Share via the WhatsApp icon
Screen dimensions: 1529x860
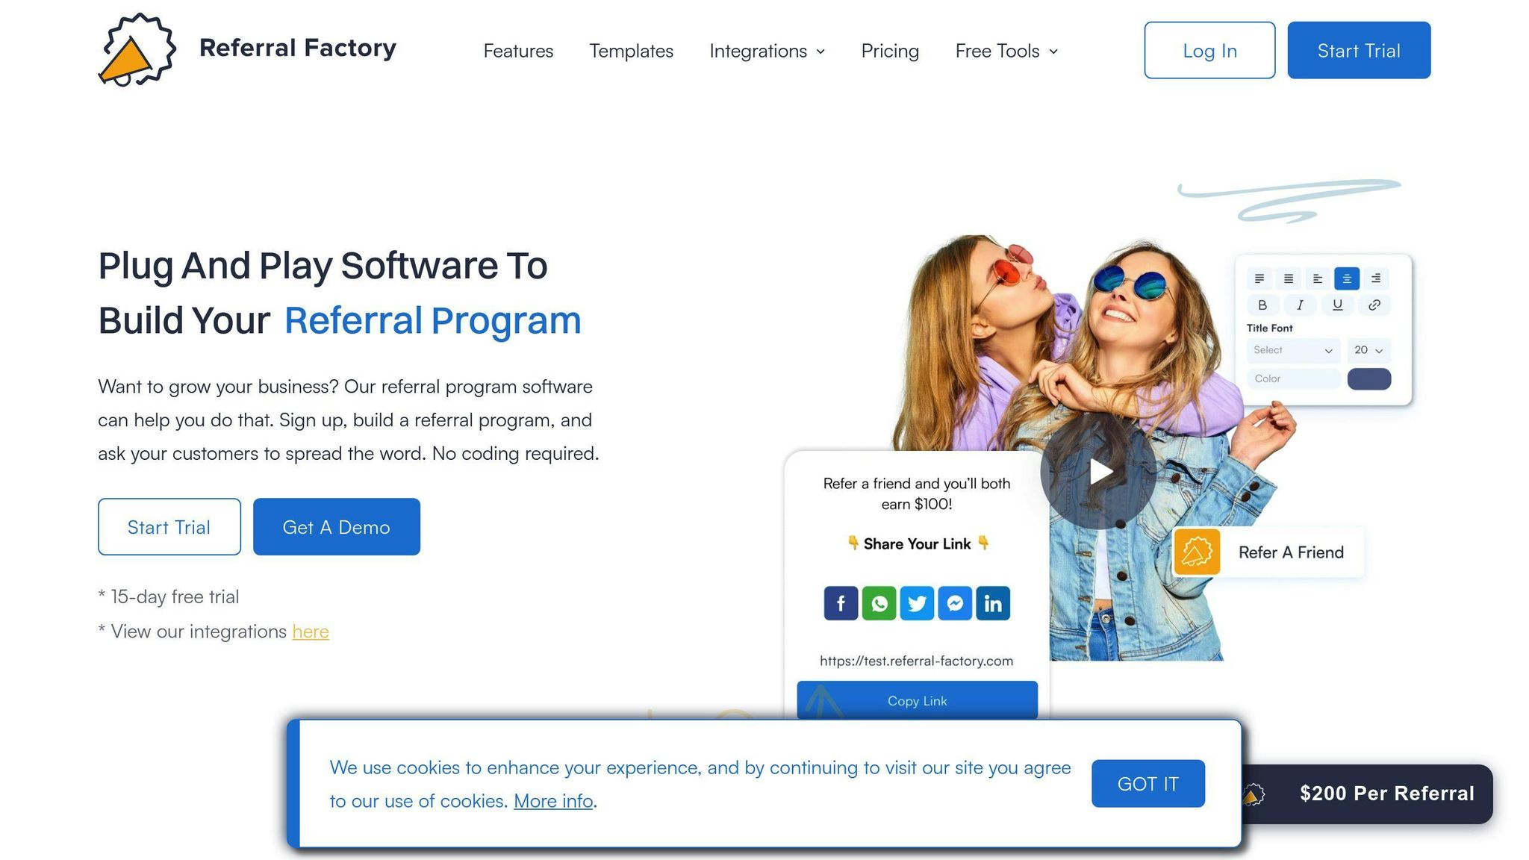coord(879,603)
